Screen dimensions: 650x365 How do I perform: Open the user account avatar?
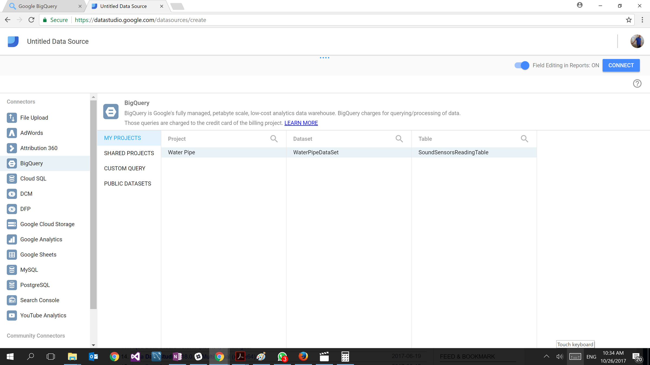[637, 41]
